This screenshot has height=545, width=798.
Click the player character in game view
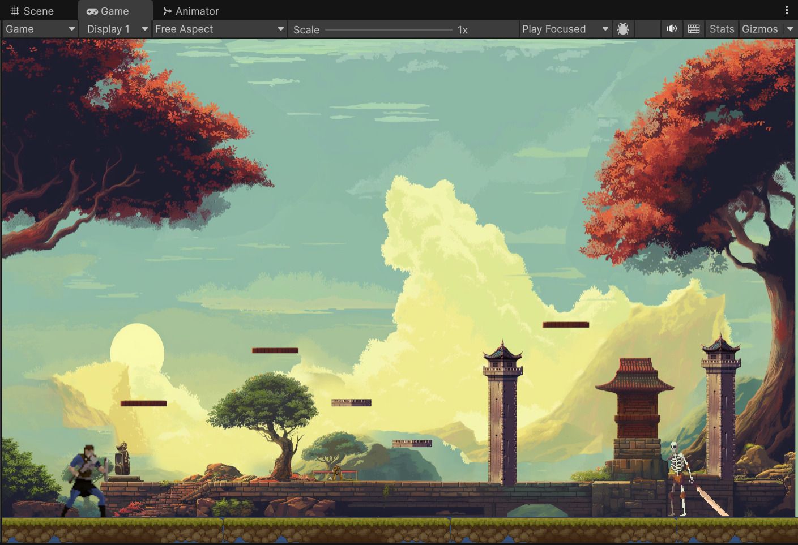[x=87, y=480]
